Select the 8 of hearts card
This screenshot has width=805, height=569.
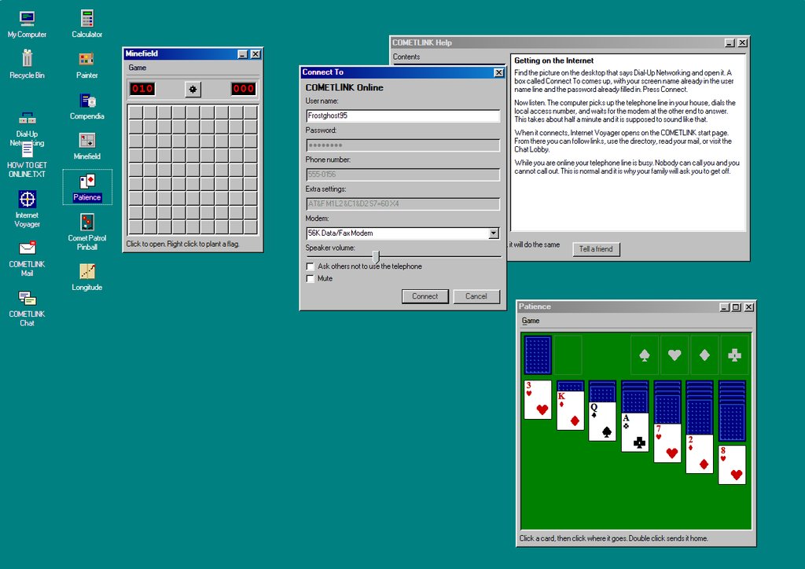732,464
